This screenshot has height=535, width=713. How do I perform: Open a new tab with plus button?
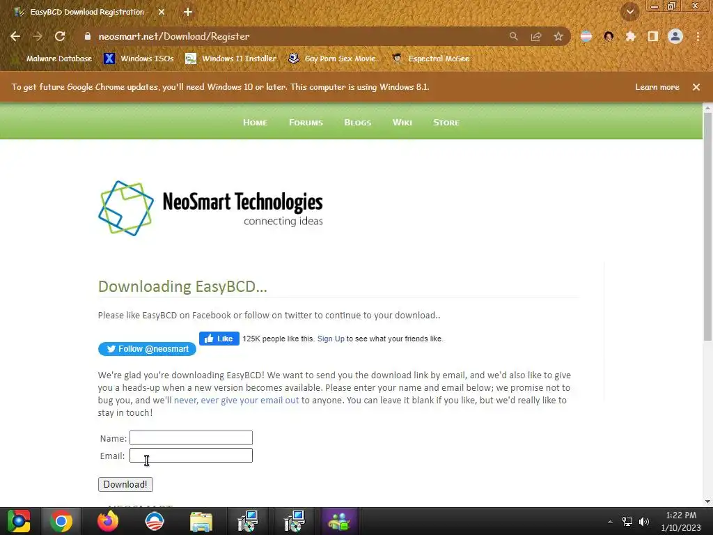click(188, 13)
